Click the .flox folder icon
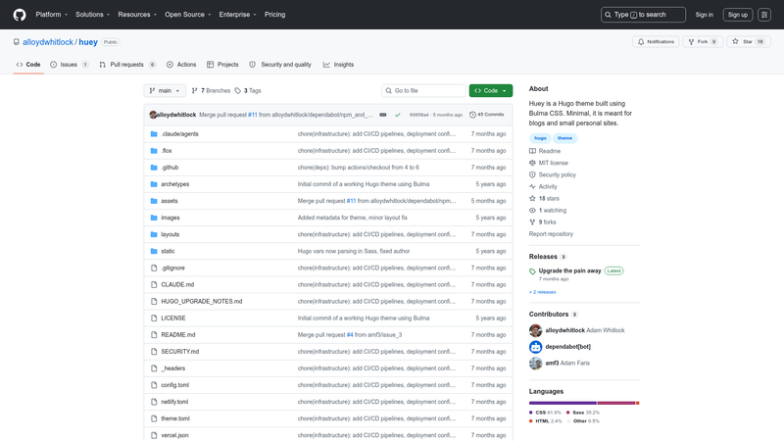The height and width of the screenshot is (441, 784). (154, 151)
